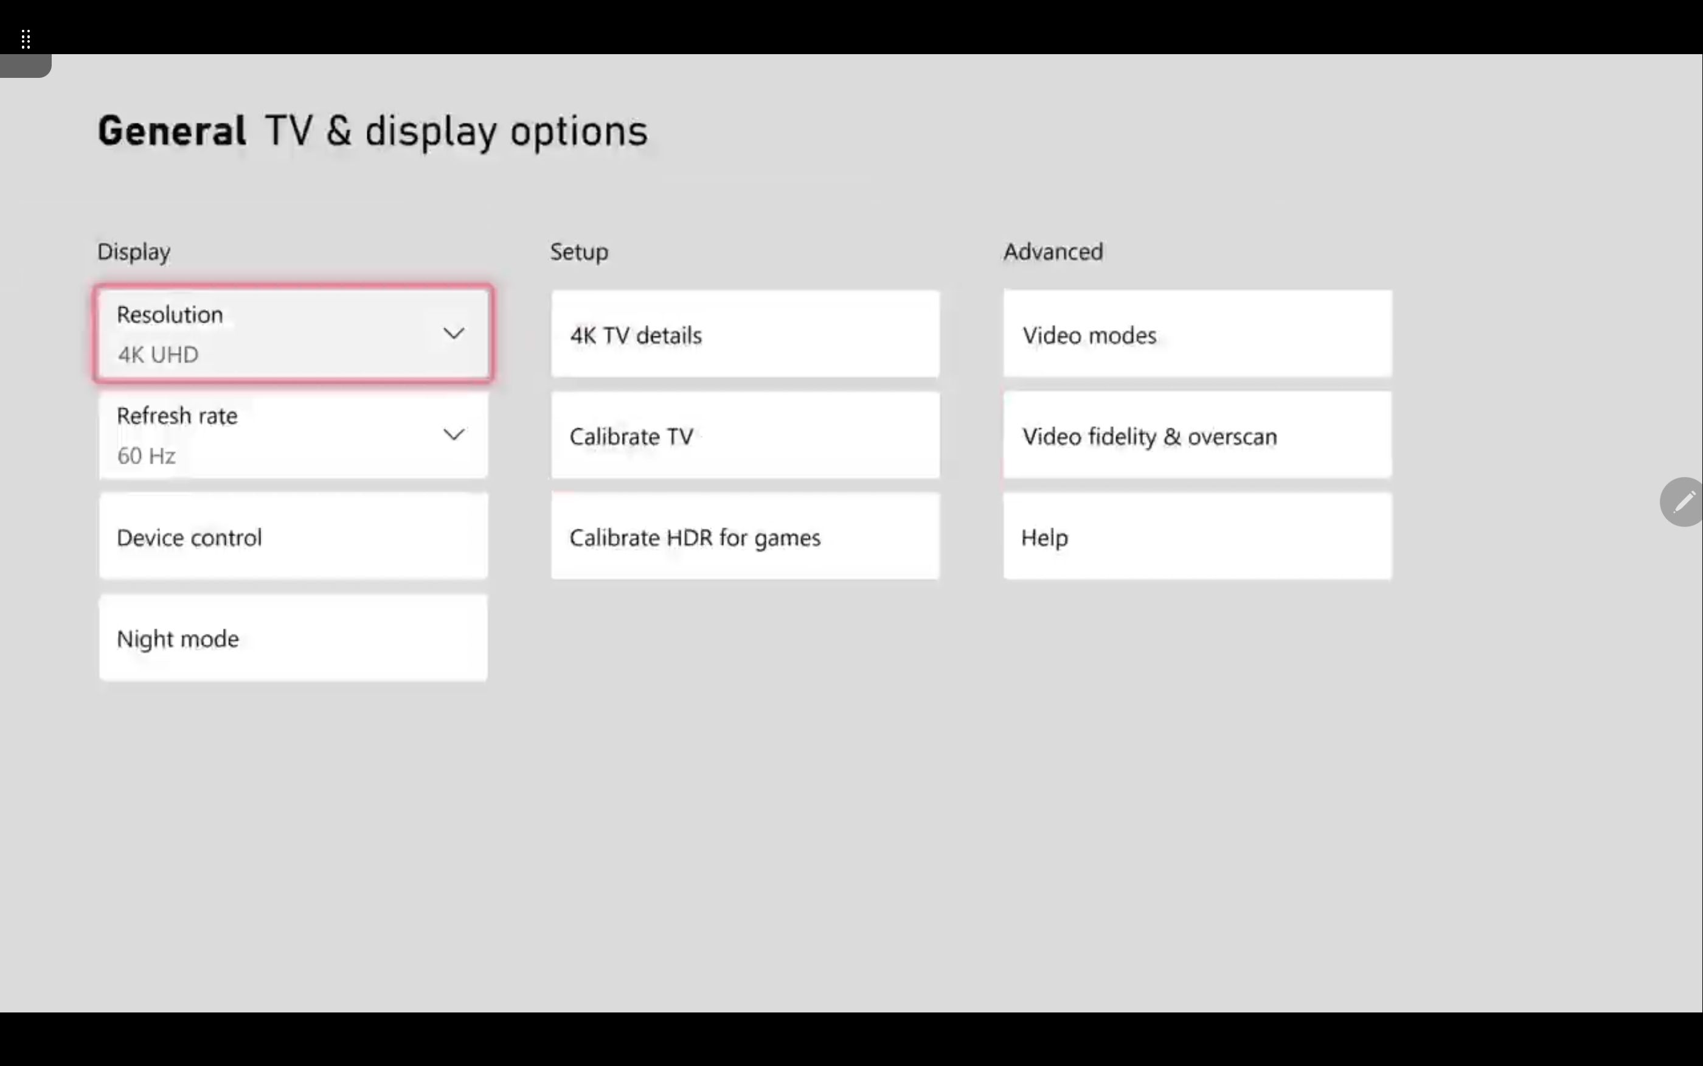Enable Device control option
1703x1066 pixels.
pos(293,537)
